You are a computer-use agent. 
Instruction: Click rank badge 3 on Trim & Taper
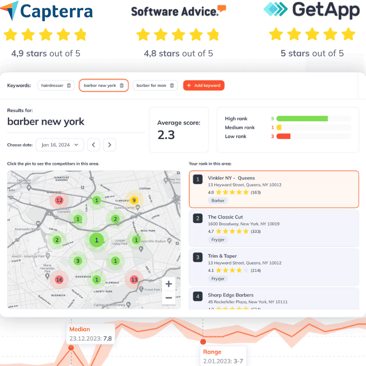[x=198, y=257]
